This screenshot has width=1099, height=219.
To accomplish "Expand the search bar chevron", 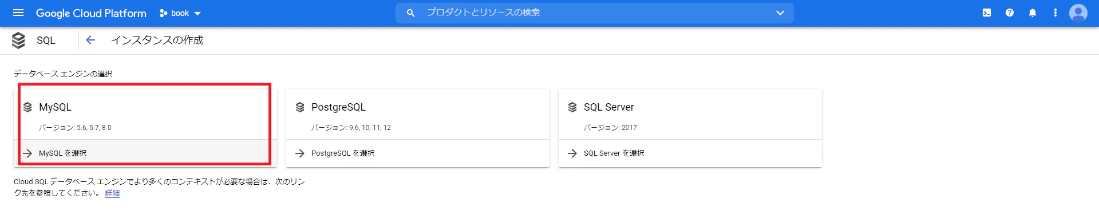I will click(780, 13).
